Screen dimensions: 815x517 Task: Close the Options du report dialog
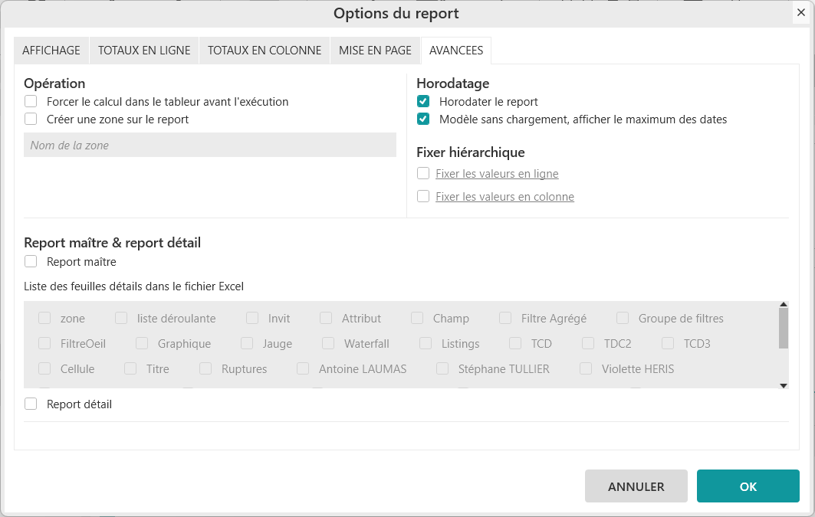point(800,12)
